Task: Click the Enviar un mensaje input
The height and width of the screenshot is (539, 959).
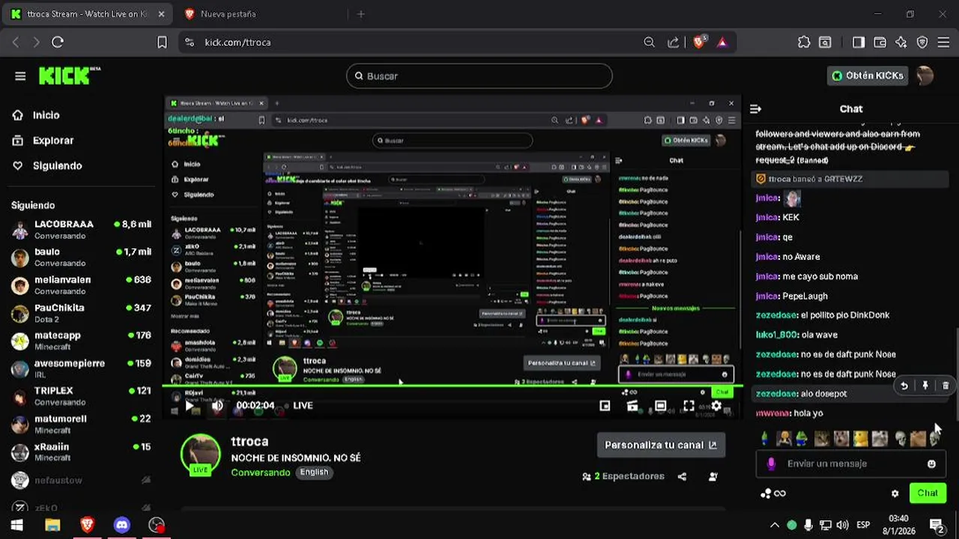Action: (x=850, y=463)
